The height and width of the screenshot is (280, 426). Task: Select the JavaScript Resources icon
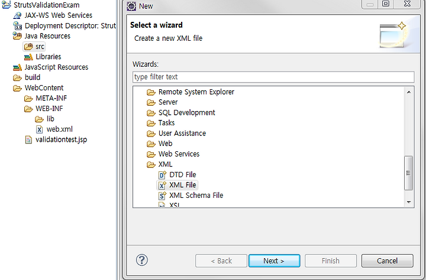point(17,67)
